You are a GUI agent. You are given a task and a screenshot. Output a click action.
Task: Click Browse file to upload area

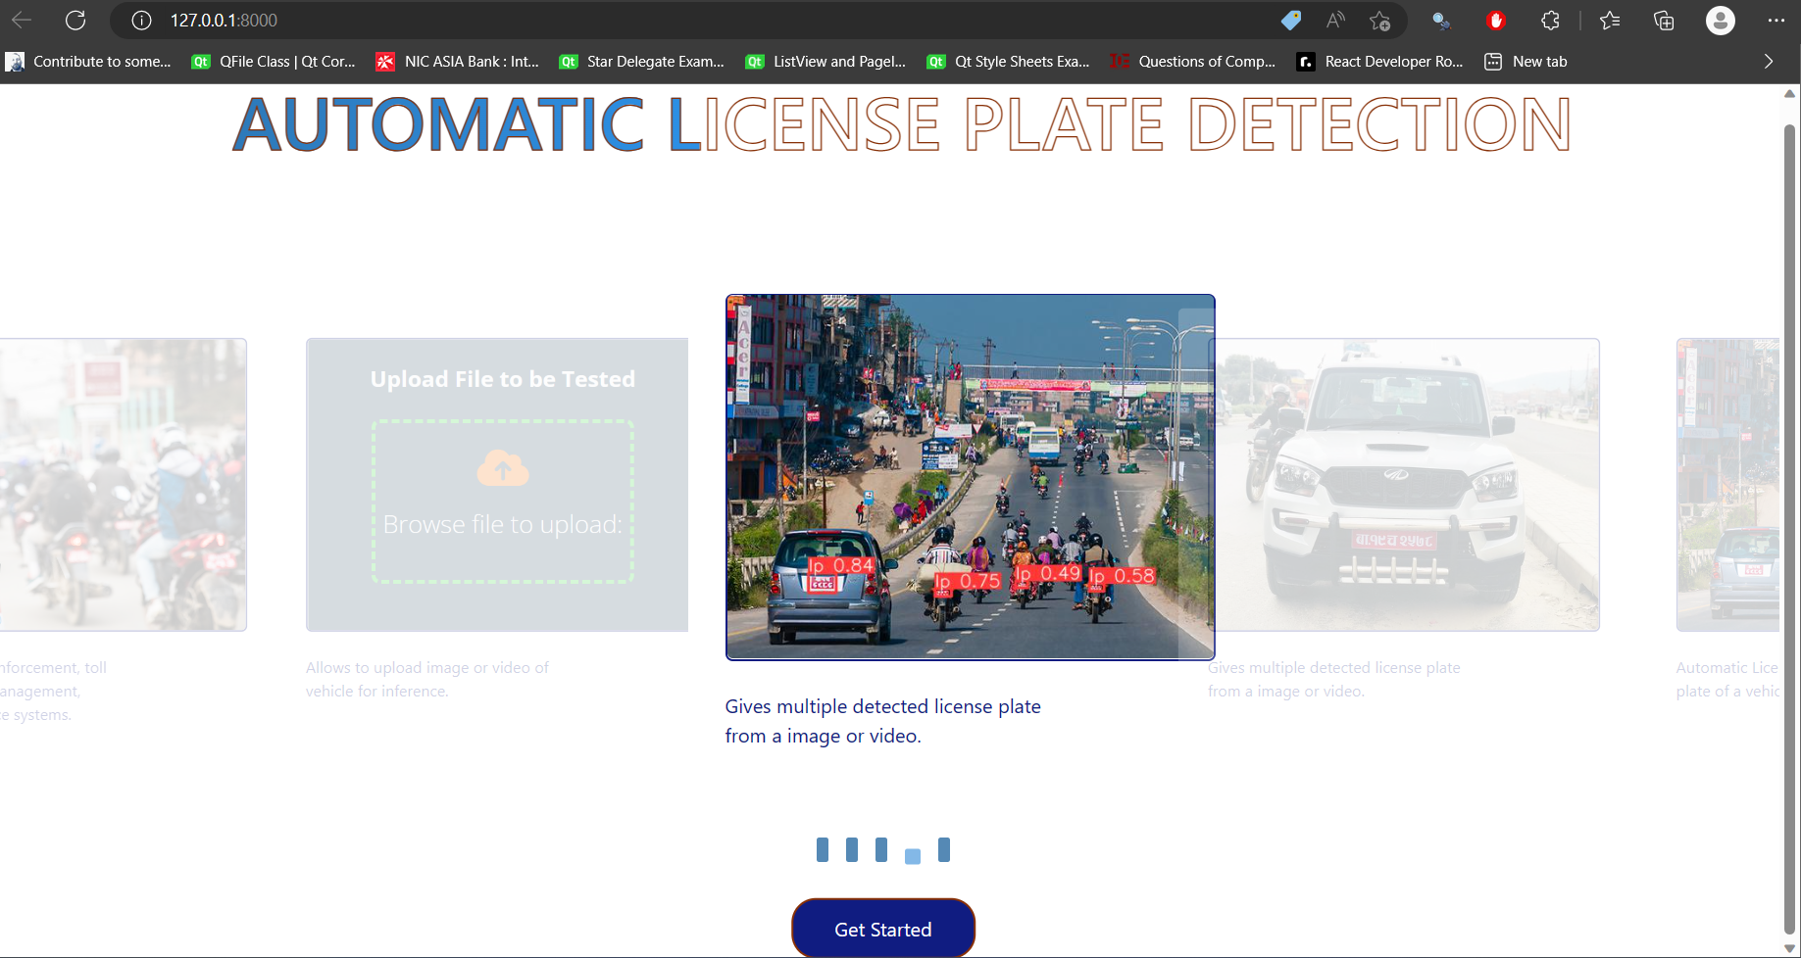(502, 501)
